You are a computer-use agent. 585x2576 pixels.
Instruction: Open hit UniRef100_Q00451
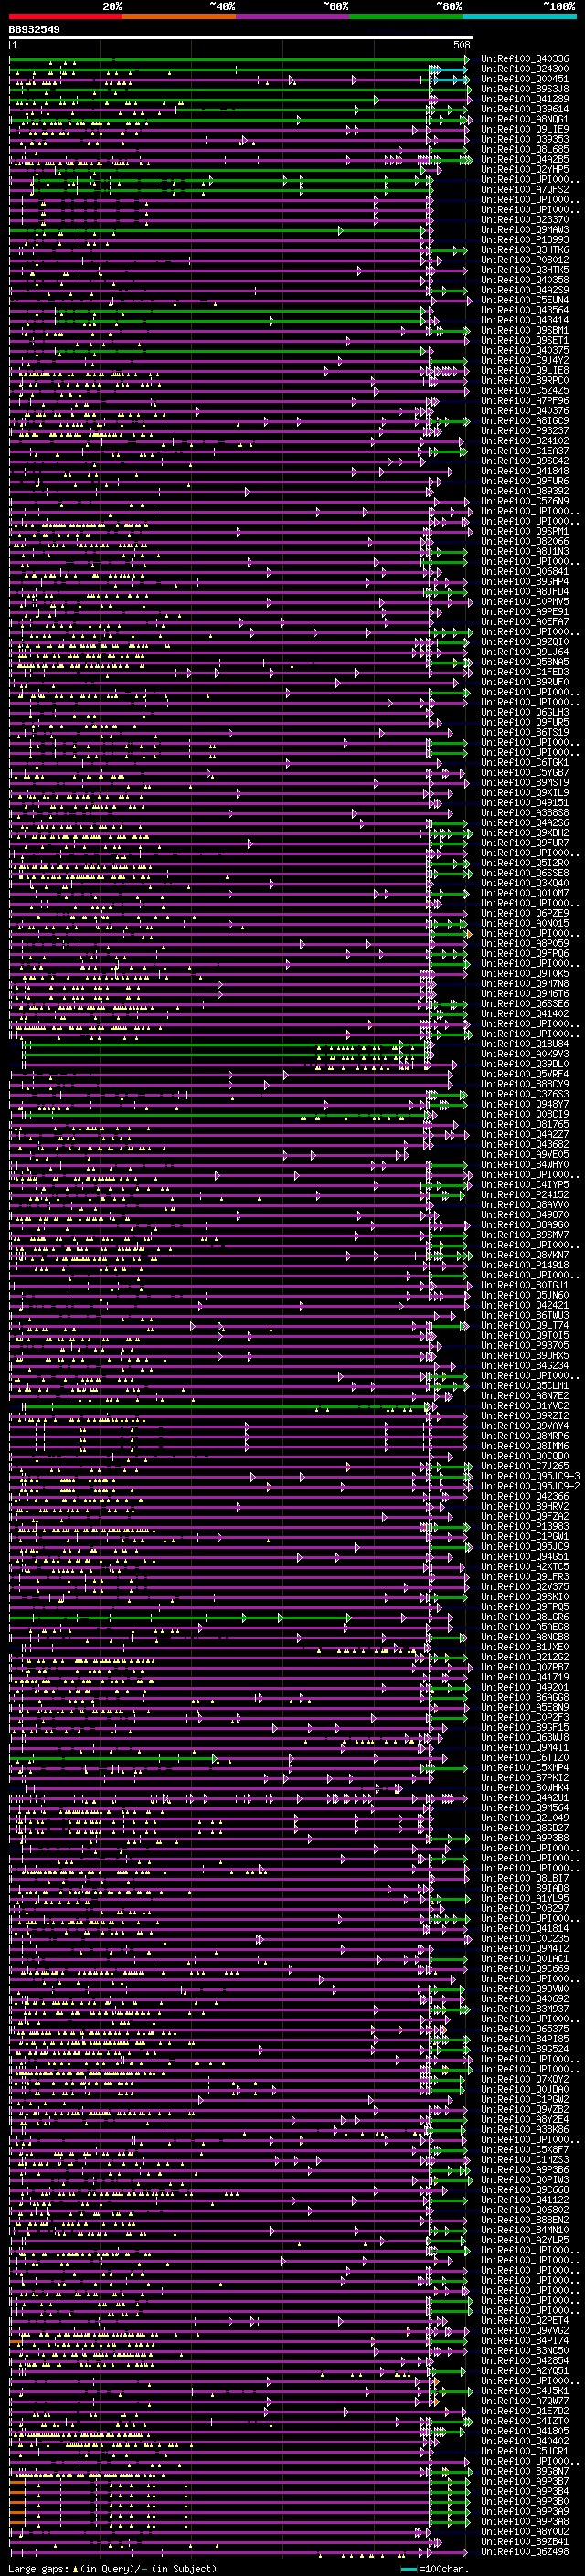click(525, 79)
